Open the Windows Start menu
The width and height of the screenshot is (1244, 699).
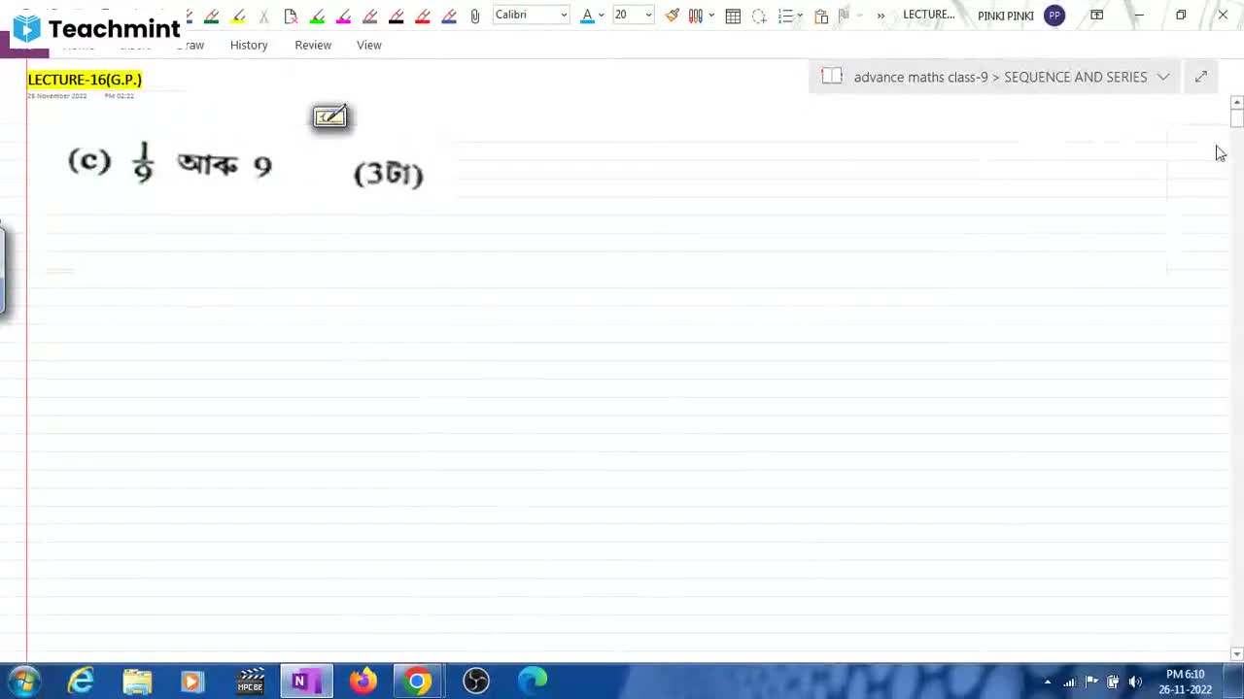tap(24, 682)
